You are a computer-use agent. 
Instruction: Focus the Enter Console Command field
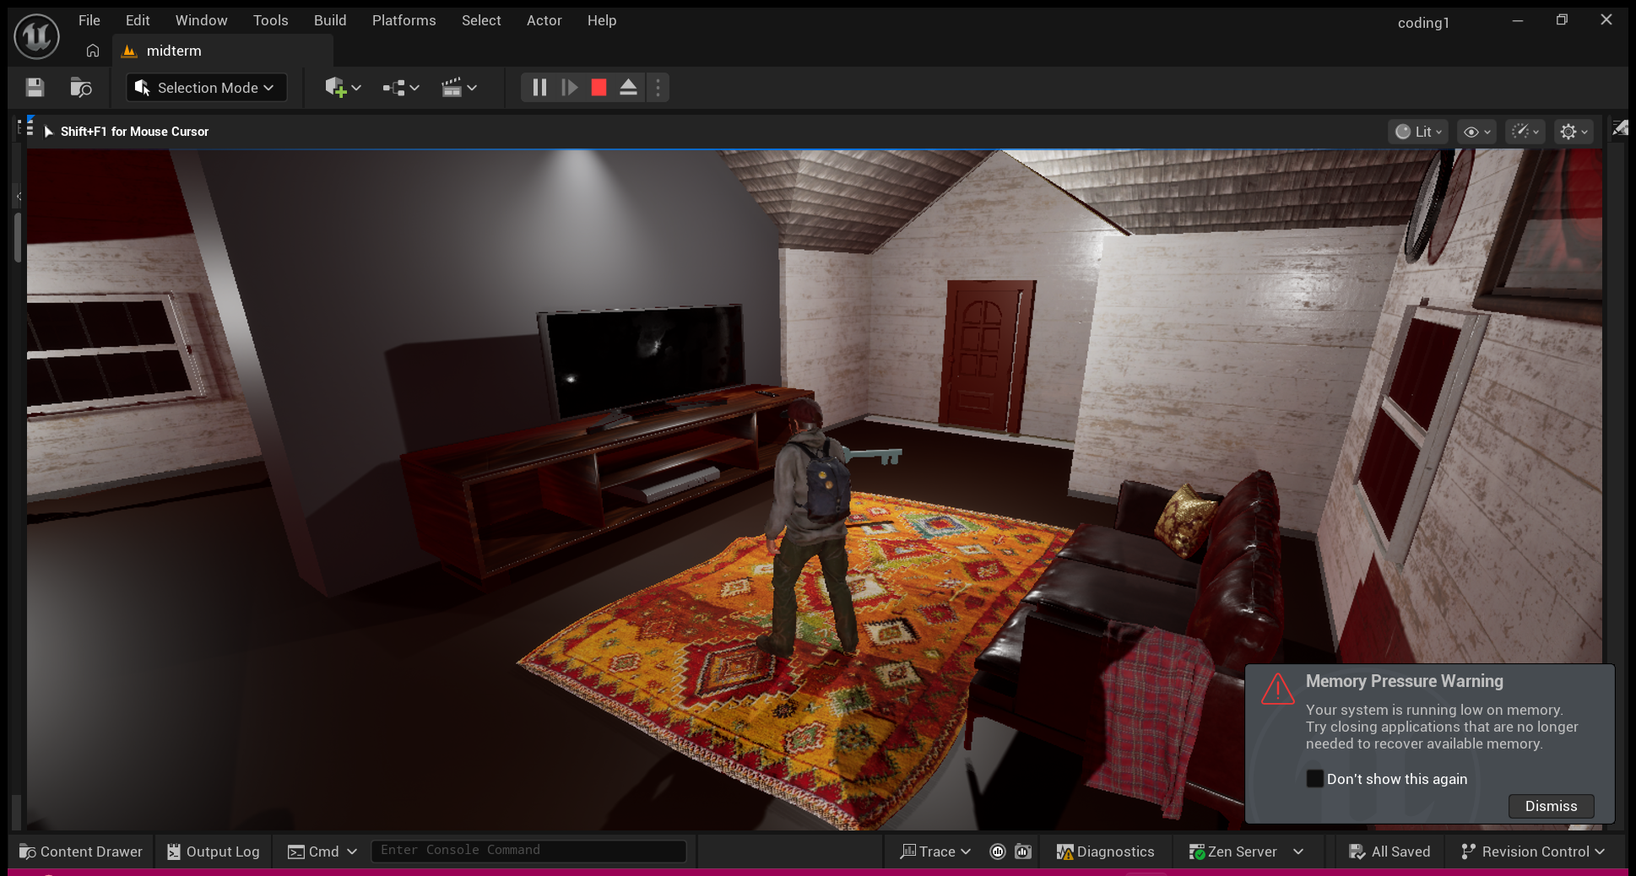pos(528,851)
